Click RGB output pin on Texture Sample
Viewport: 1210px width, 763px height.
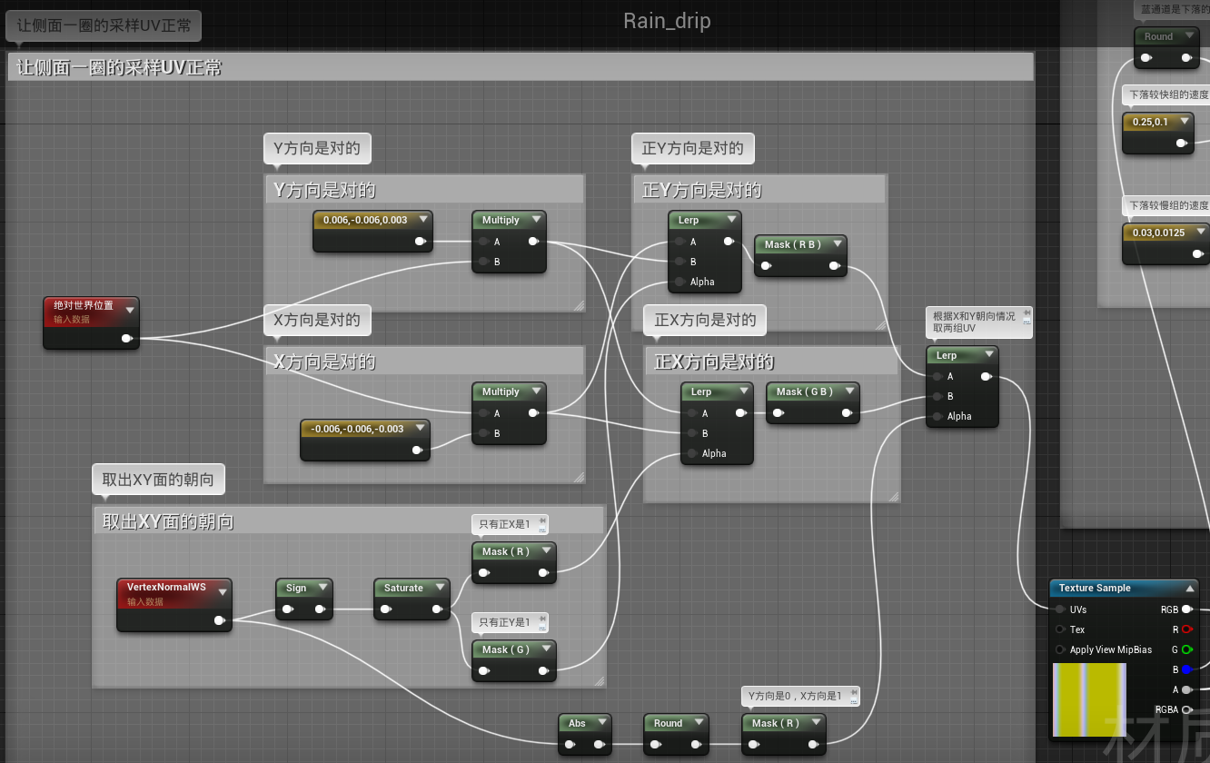1187,609
